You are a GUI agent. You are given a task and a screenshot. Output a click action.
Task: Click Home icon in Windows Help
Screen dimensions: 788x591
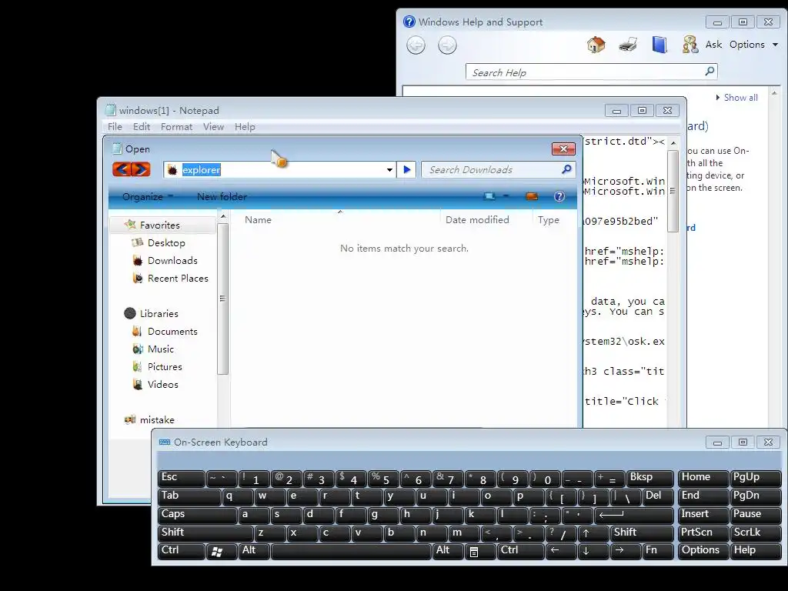(x=596, y=45)
